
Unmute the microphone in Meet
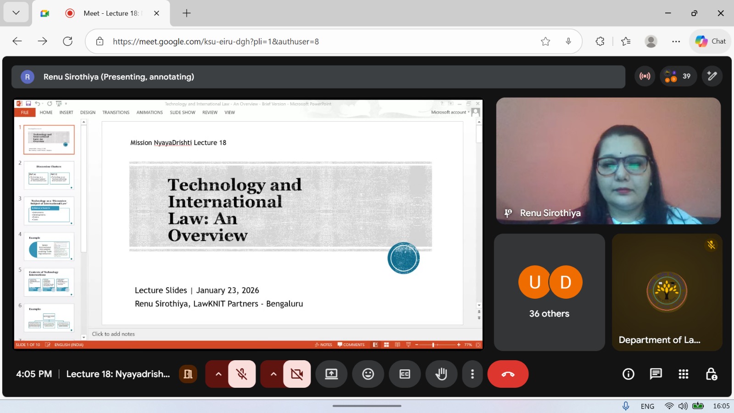click(242, 374)
